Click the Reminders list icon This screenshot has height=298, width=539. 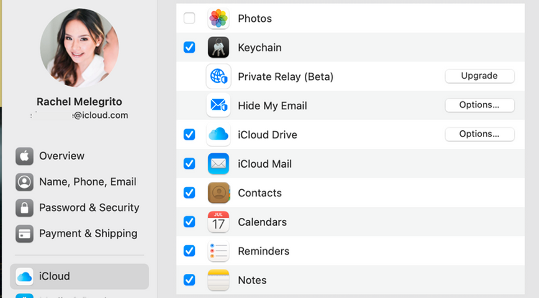218,251
